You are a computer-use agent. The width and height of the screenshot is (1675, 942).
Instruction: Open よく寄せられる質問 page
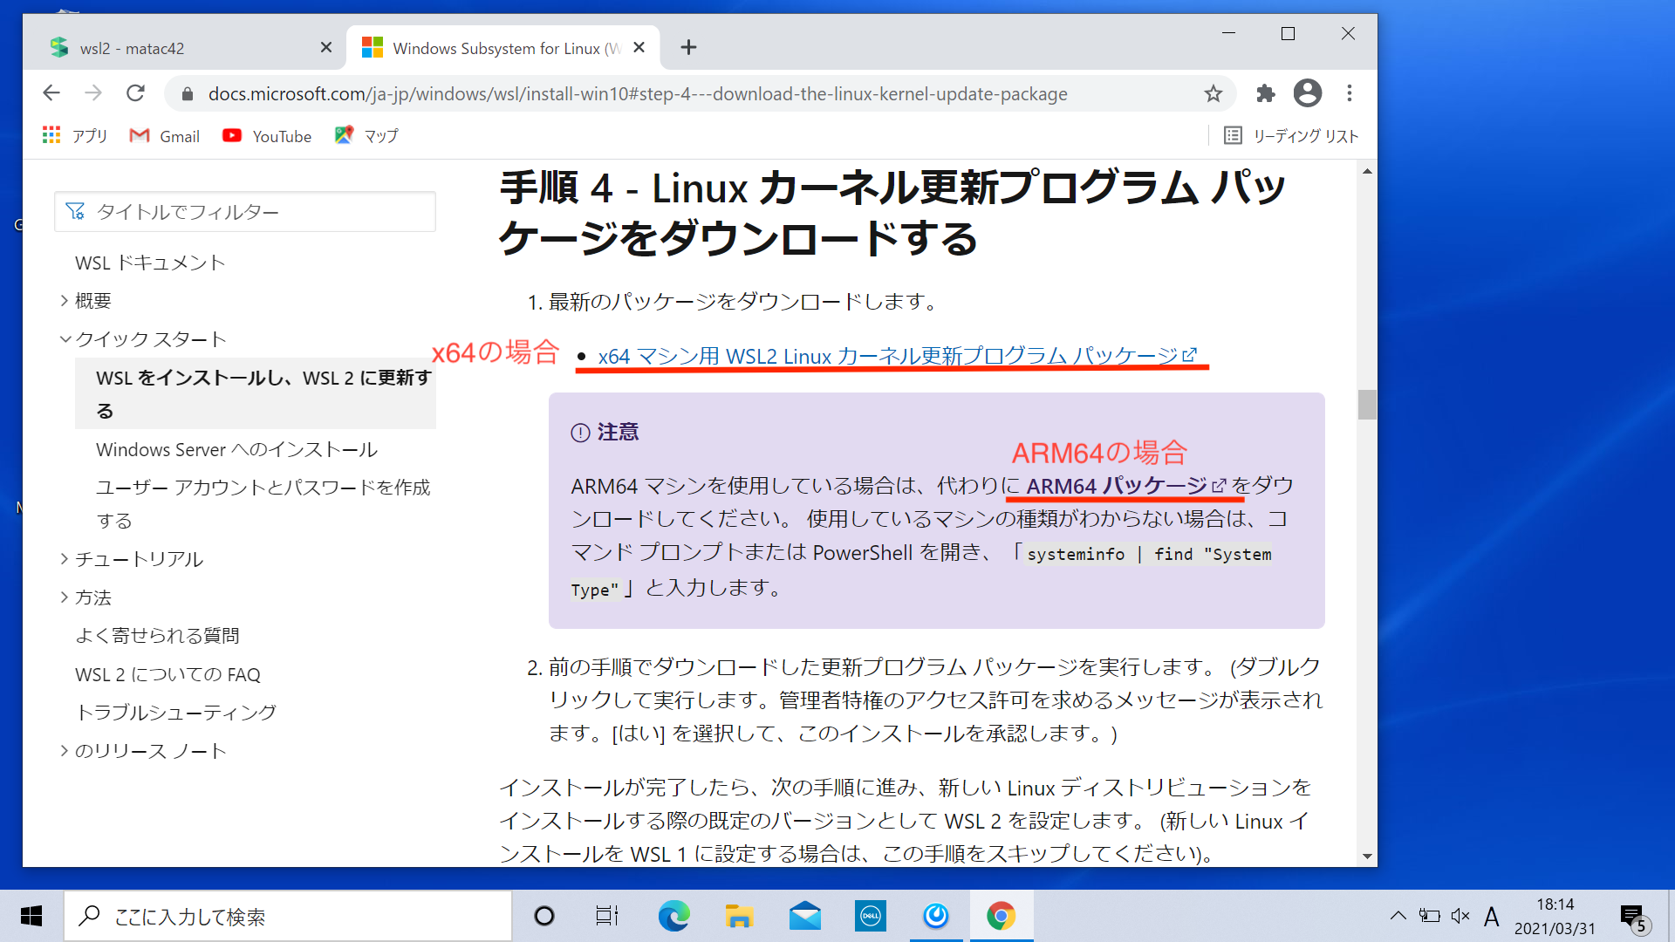157,636
